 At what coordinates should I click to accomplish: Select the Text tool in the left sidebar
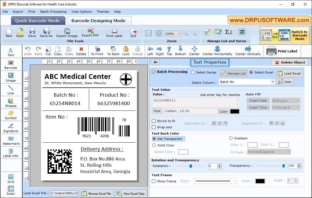11,51
